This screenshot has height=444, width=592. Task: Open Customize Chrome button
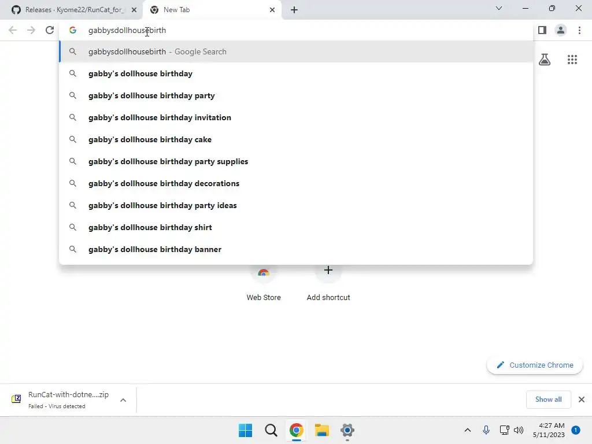pos(535,365)
